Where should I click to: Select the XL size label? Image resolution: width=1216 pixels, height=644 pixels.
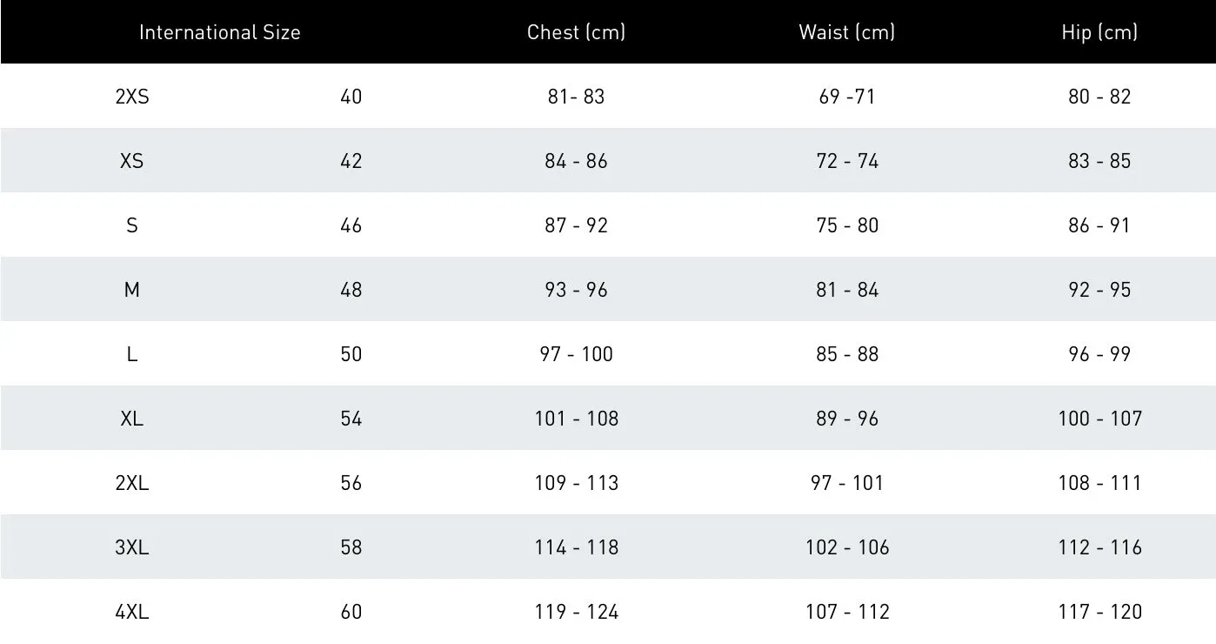click(x=132, y=419)
